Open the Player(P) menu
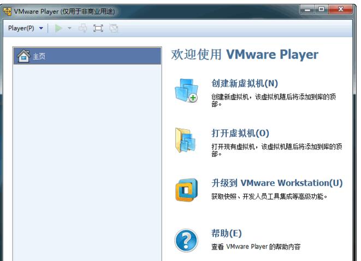Viewport: 361px width, 261px height. click(21, 28)
